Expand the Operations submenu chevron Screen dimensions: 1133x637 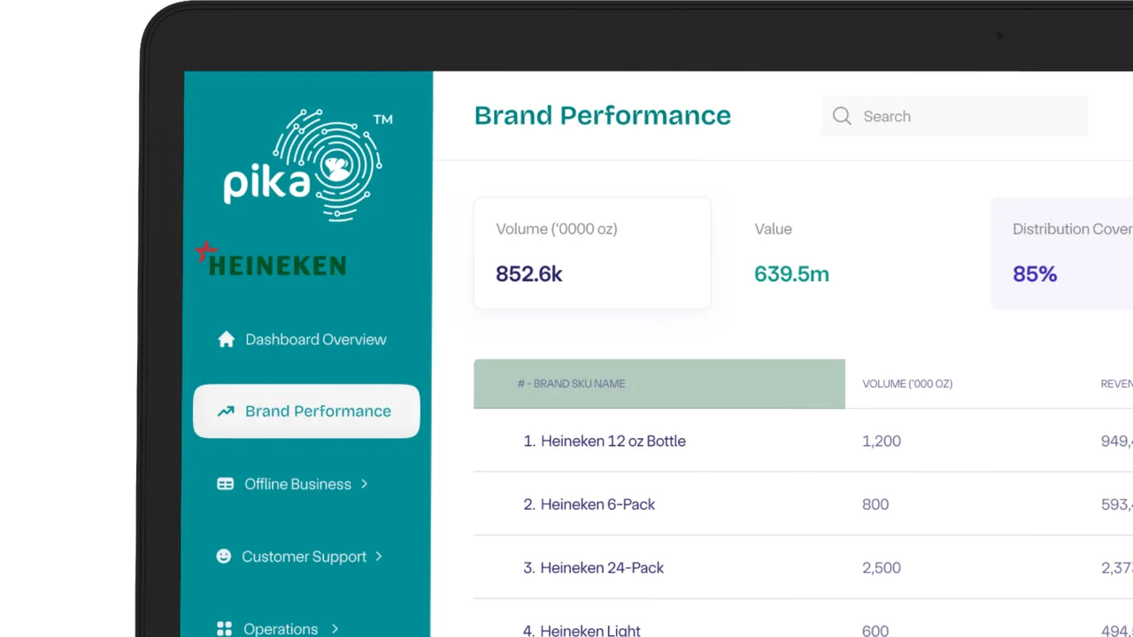(x=335, y=629)
